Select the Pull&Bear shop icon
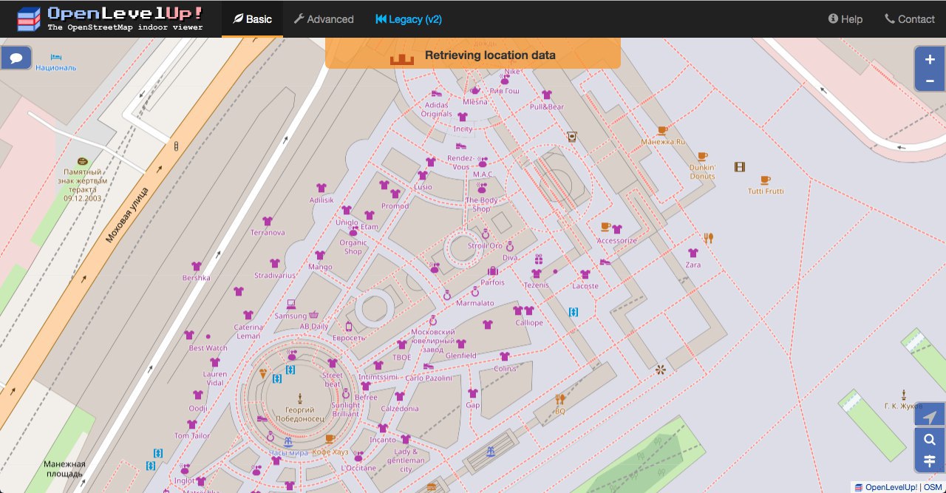The height and width of the screenshot is (493, 946). (547, 95)
